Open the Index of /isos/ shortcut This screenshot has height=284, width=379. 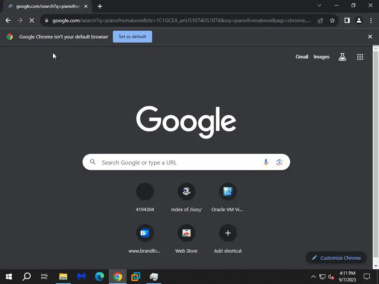coord(187,198)
